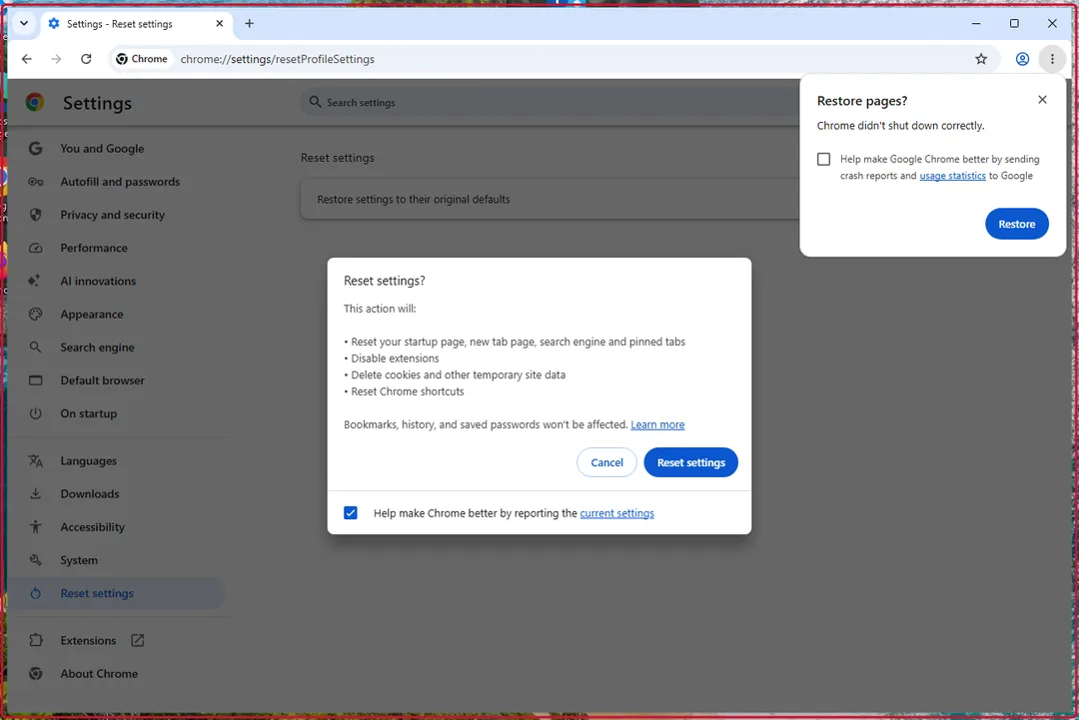Image resolution: width=1079 pixels, height=720 pixels.
Task: Click the On startup power icon
Action: coord(35,413)
